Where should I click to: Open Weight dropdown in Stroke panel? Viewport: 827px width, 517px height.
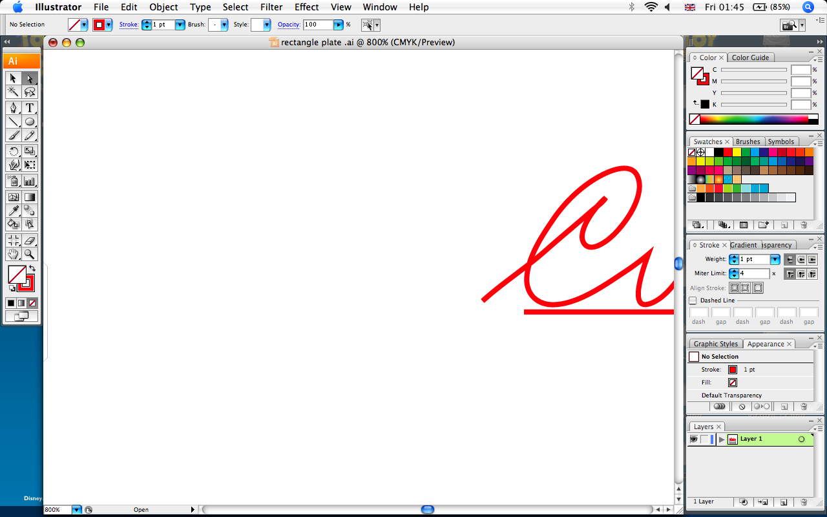775,259
